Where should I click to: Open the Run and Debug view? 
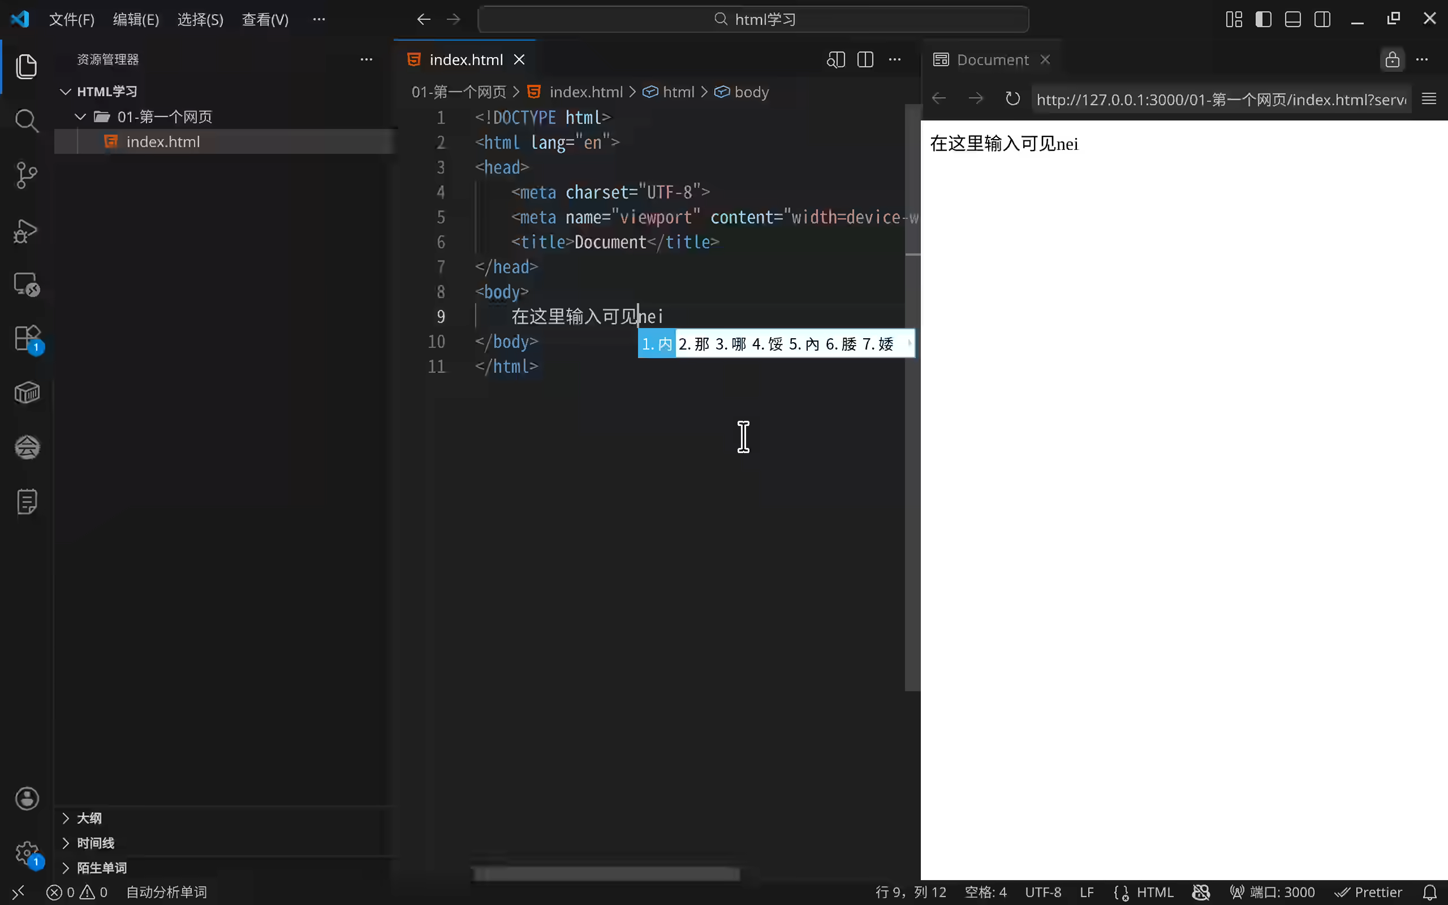point(27,230)
